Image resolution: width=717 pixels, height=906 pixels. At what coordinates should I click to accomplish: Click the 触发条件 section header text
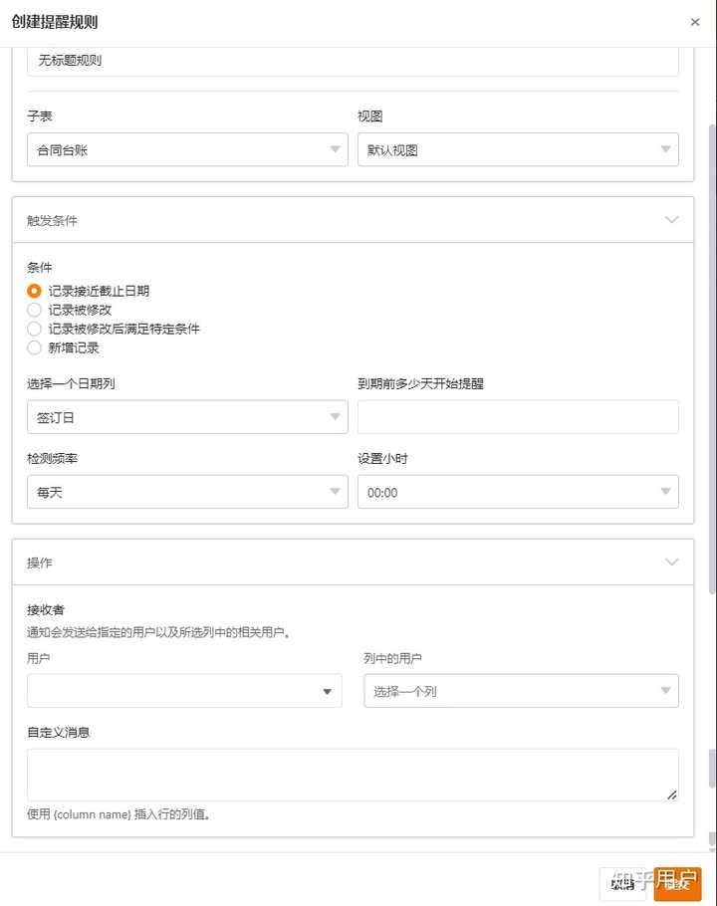click(x=52, y=221)
